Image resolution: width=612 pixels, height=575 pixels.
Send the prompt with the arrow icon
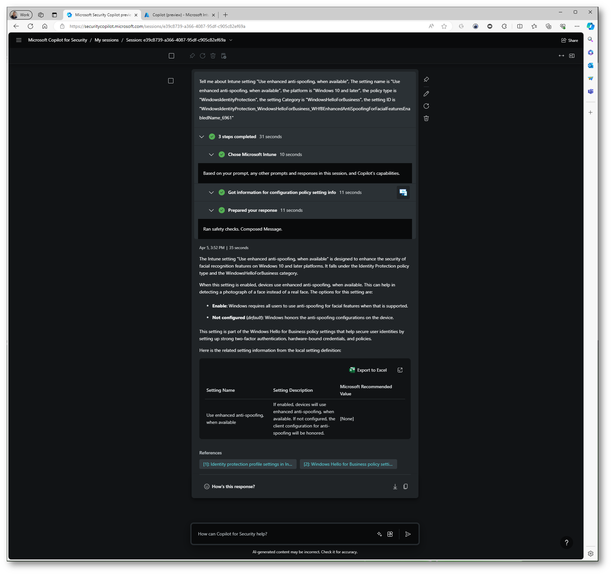[x=408, y=534]
